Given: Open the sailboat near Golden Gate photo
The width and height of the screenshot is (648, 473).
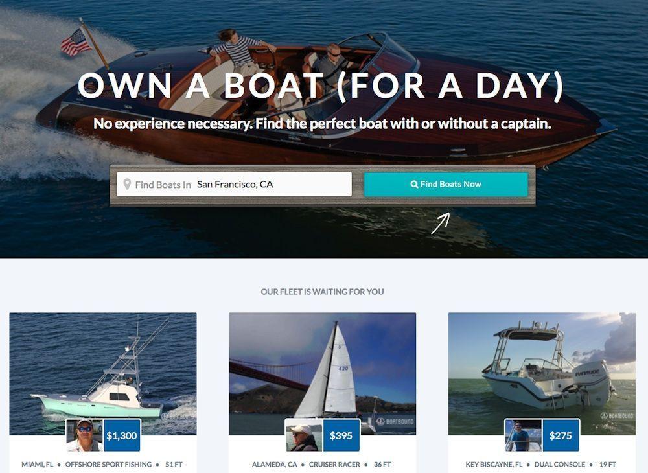Looking at the screenshot, I should coord(322,373).
